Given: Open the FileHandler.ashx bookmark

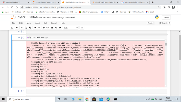Looking at the screenshot, I should click(x=136, y=12).
